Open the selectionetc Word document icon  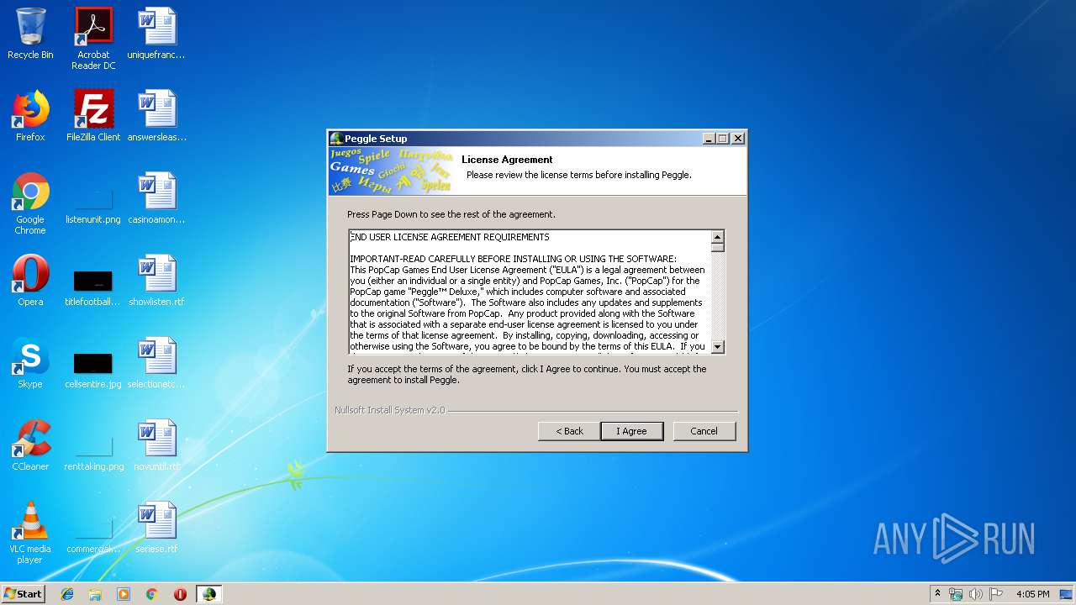click(x=156, y=363)
